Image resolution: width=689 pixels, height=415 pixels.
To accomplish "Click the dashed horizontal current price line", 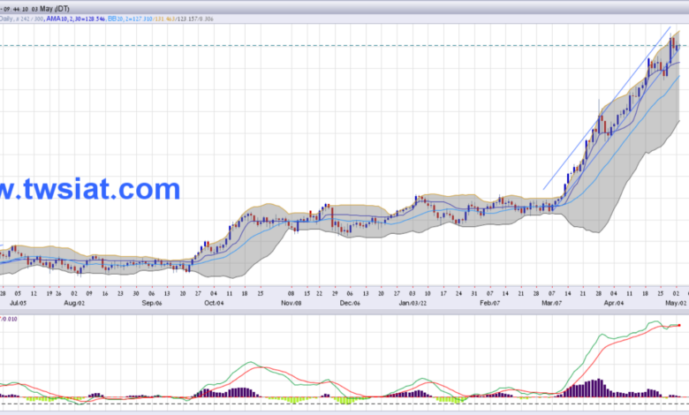I will tap(344, 46).
